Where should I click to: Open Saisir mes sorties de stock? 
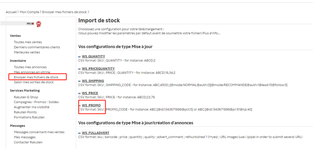[34, 82]
